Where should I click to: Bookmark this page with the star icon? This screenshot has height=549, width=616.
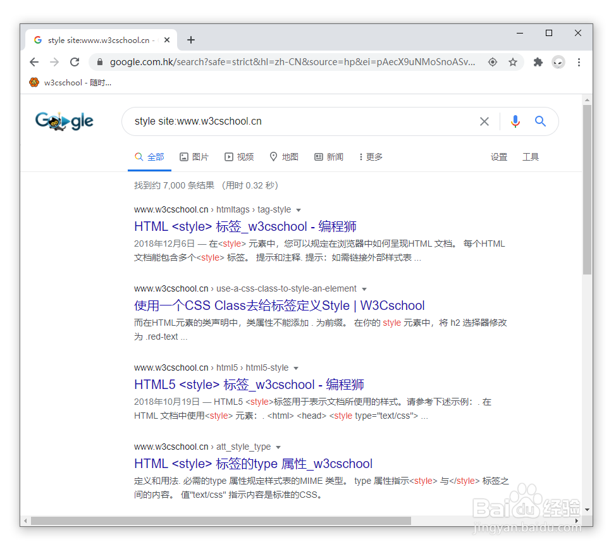pos(513,62)
